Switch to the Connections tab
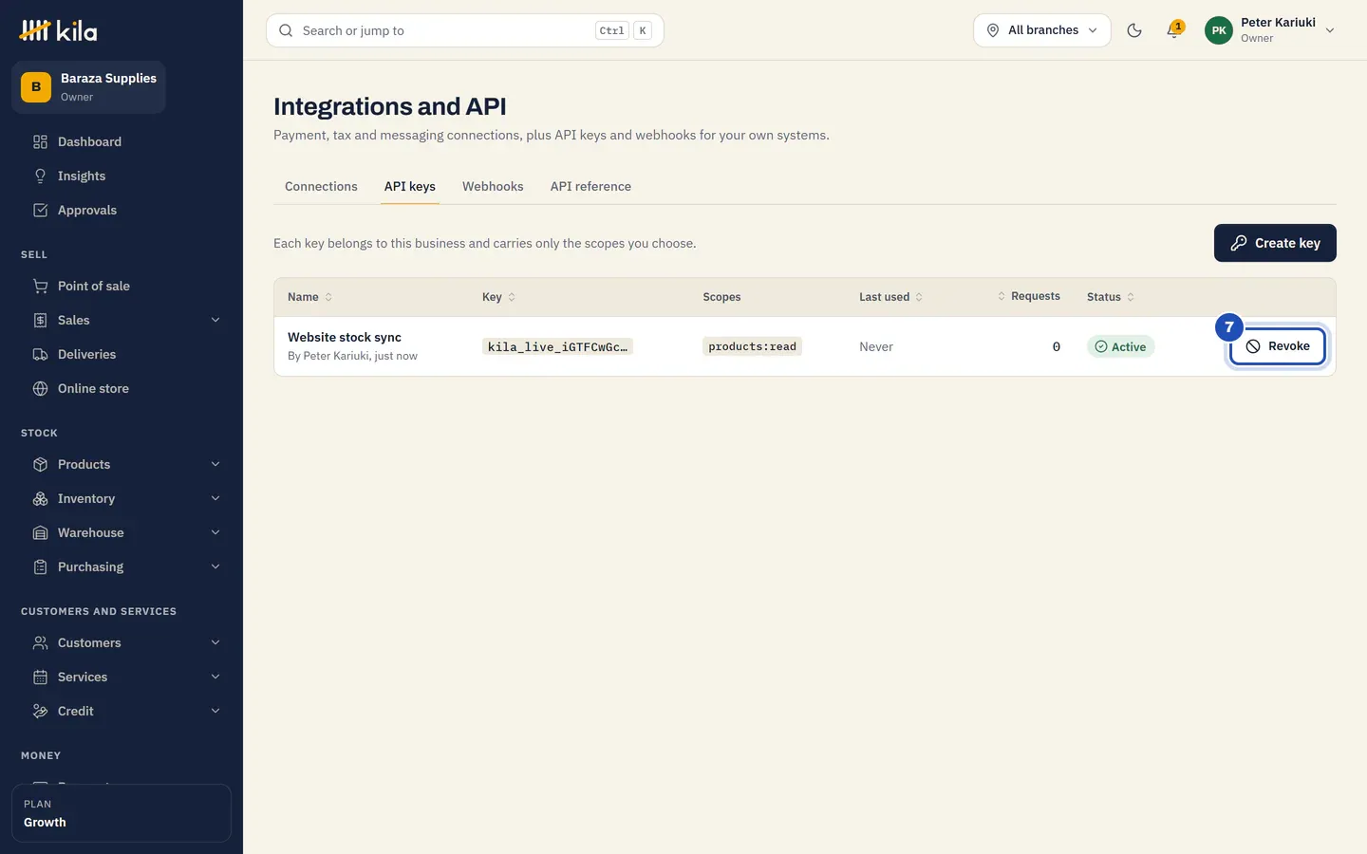This screenshot has height=854, width=1367. pyautogui.click(x=321, y=186)
